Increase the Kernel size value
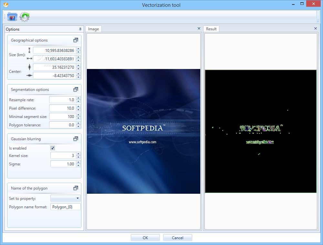The image size is (323, 245). pyautogui.click(x=78, y=154)
